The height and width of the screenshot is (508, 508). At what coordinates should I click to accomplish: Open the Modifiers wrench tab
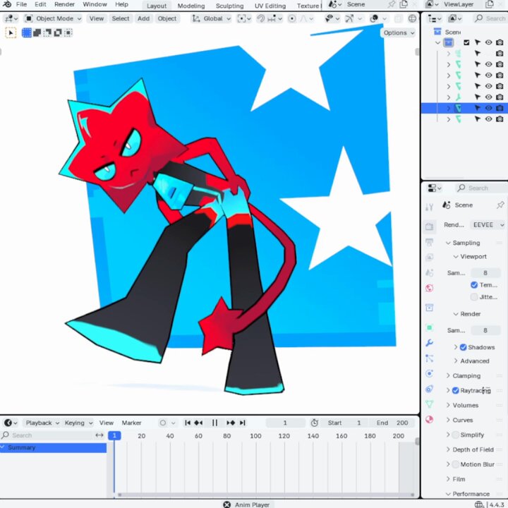(429, 343)
